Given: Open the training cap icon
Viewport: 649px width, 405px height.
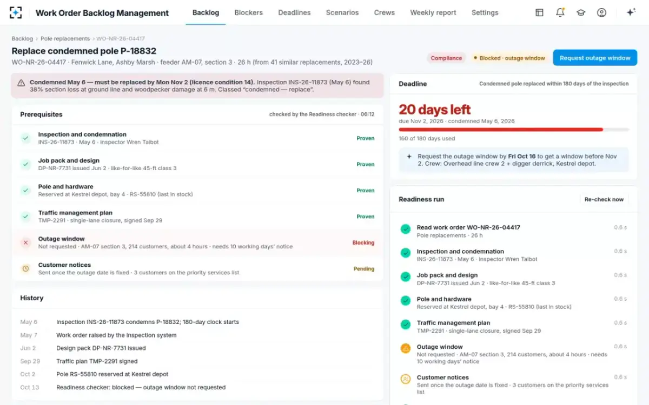Looking at the screenshot, I should coord(581,12).
